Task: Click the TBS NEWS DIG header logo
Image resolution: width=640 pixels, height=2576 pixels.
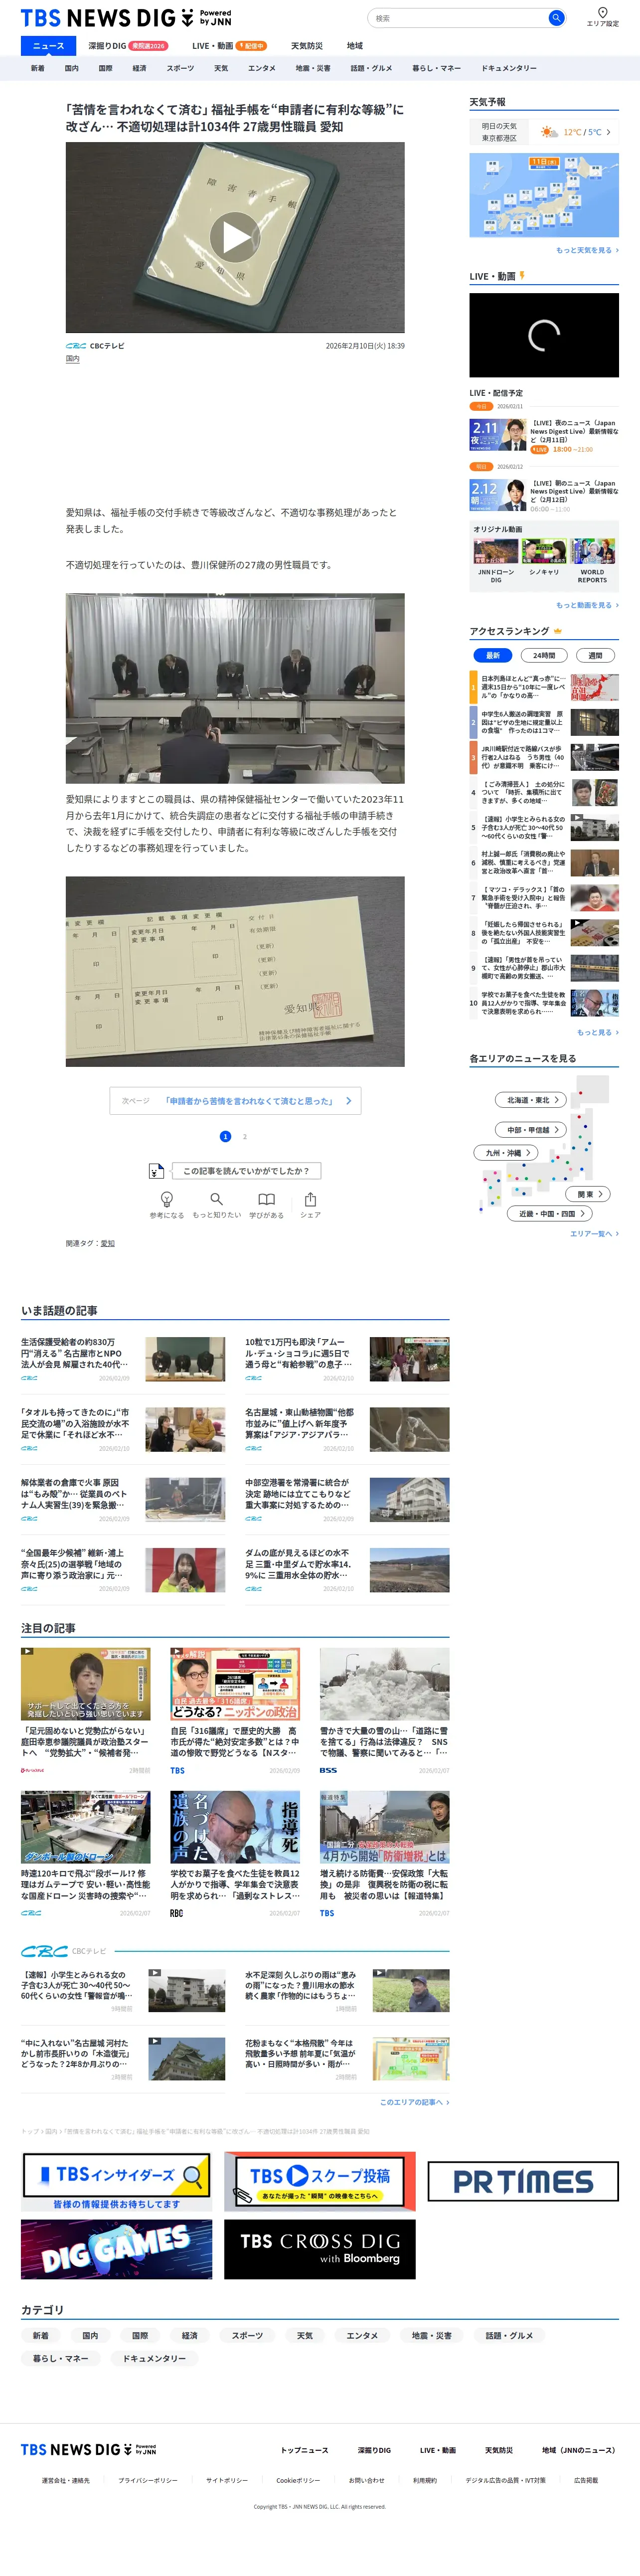Action: tap(126, 18)
